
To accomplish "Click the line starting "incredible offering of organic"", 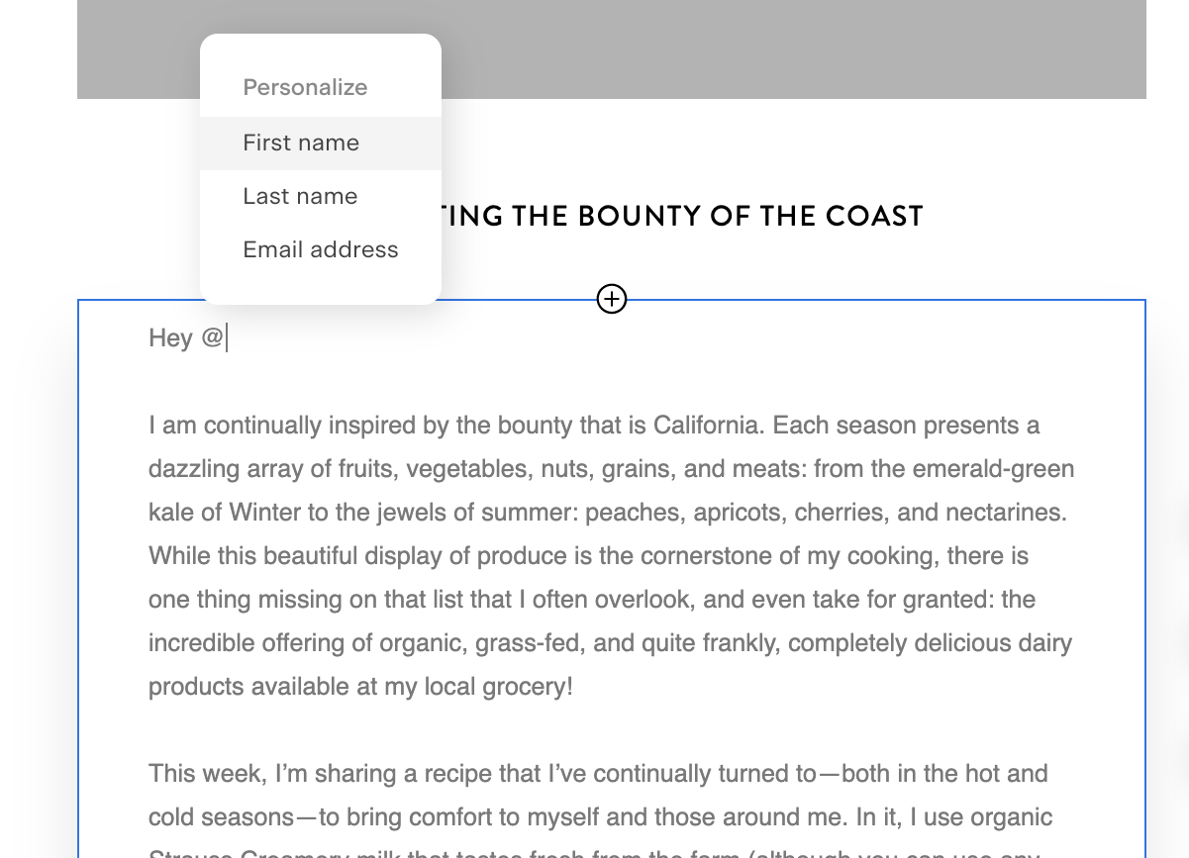I will (610, 643).
